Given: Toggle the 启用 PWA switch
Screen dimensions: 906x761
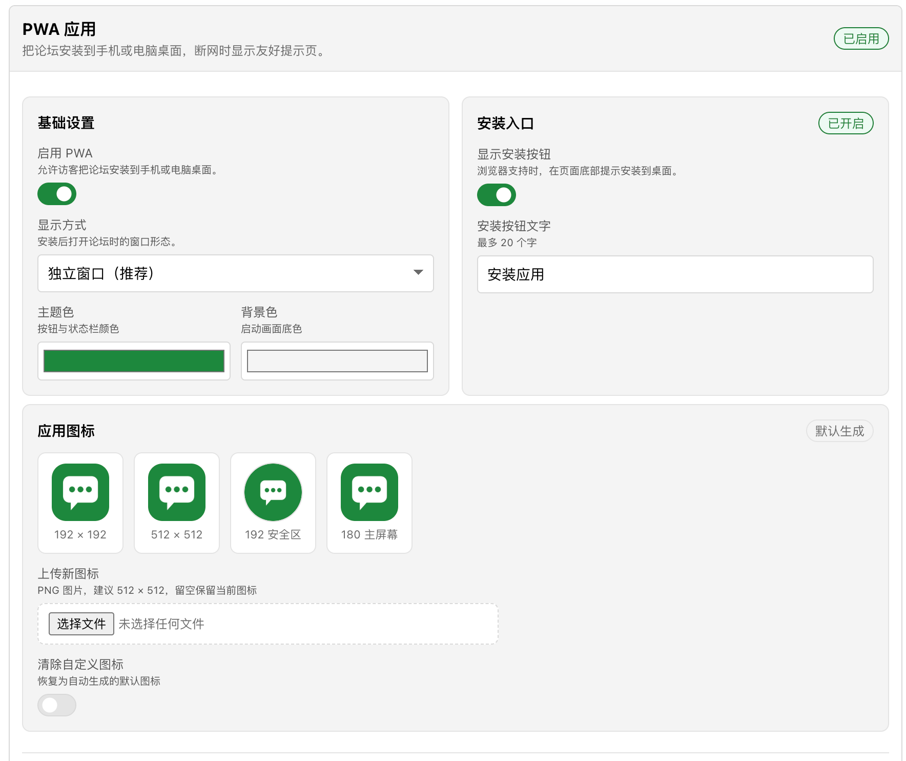Looking at the screenshot, I should click(x=57, y=194).
